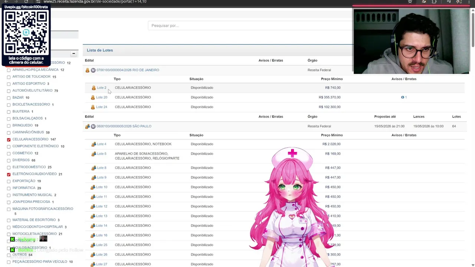This screenshot has width=475, height=267.
Task: Click the person icon beside Lote 20
Action: [93, 98]
